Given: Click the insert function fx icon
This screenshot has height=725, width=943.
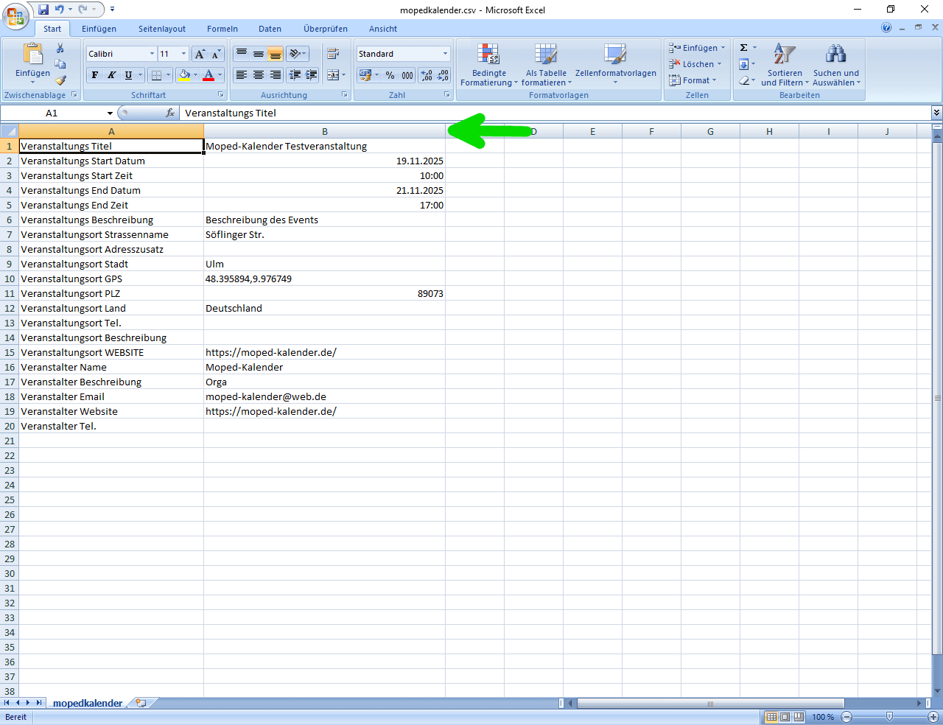Looking at the screenshot, I should 170,113.
